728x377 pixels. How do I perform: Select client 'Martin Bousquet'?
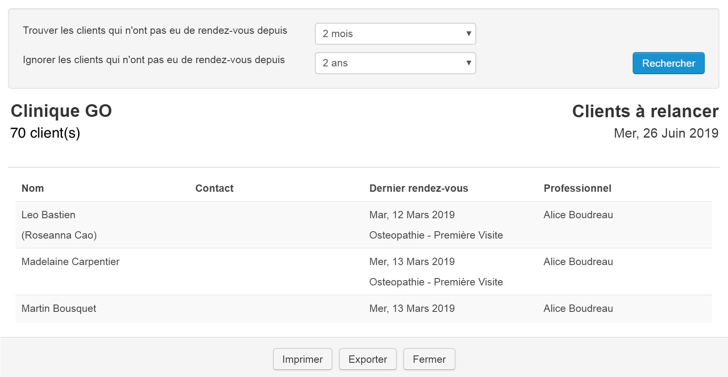point(59,308)
